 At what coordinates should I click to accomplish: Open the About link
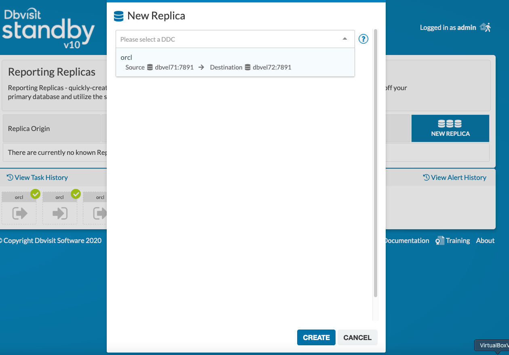point(485,241)
